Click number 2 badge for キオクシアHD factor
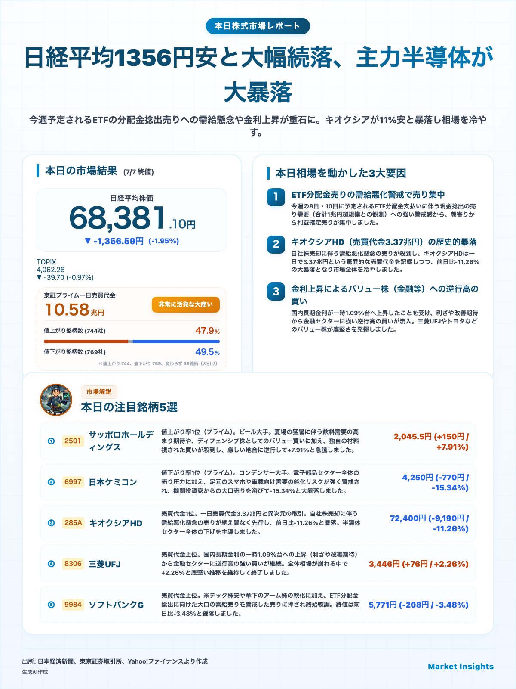 276,244
